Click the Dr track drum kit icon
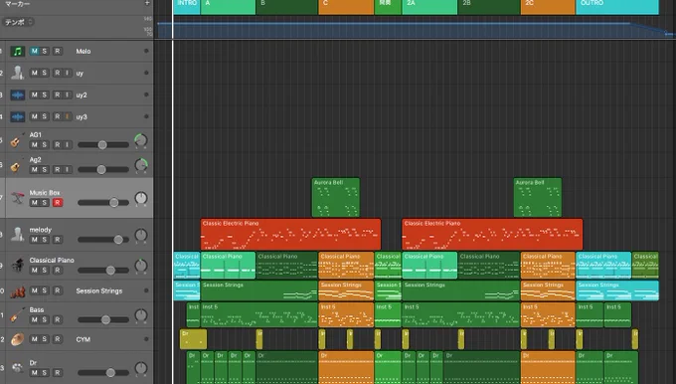 point(17,368)
